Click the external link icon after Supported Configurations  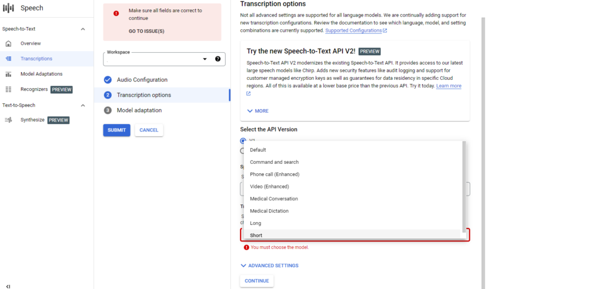(384, 31)
